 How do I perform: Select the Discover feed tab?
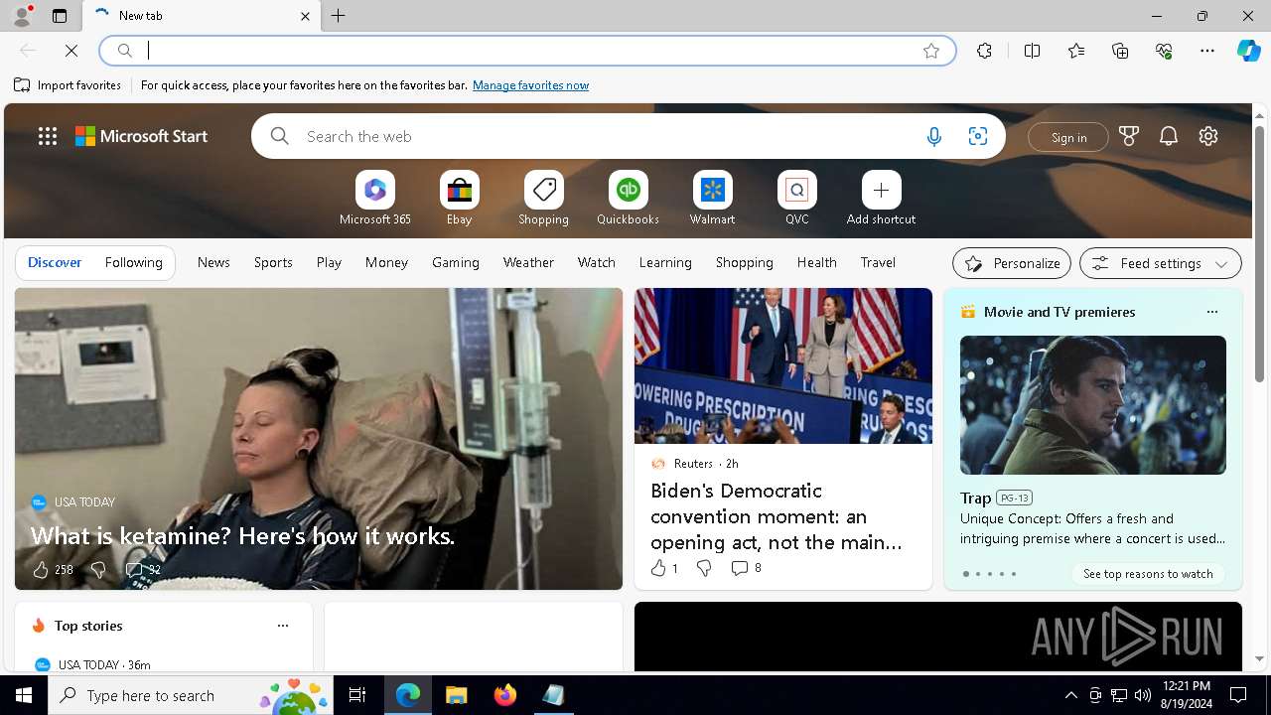click(55, 263)
